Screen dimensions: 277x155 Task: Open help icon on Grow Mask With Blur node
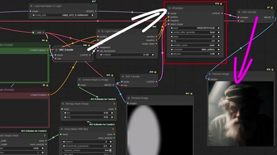113,129
